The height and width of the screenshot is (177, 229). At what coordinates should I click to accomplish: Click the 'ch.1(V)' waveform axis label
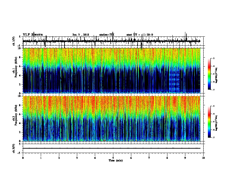click(x=14, y=41)
